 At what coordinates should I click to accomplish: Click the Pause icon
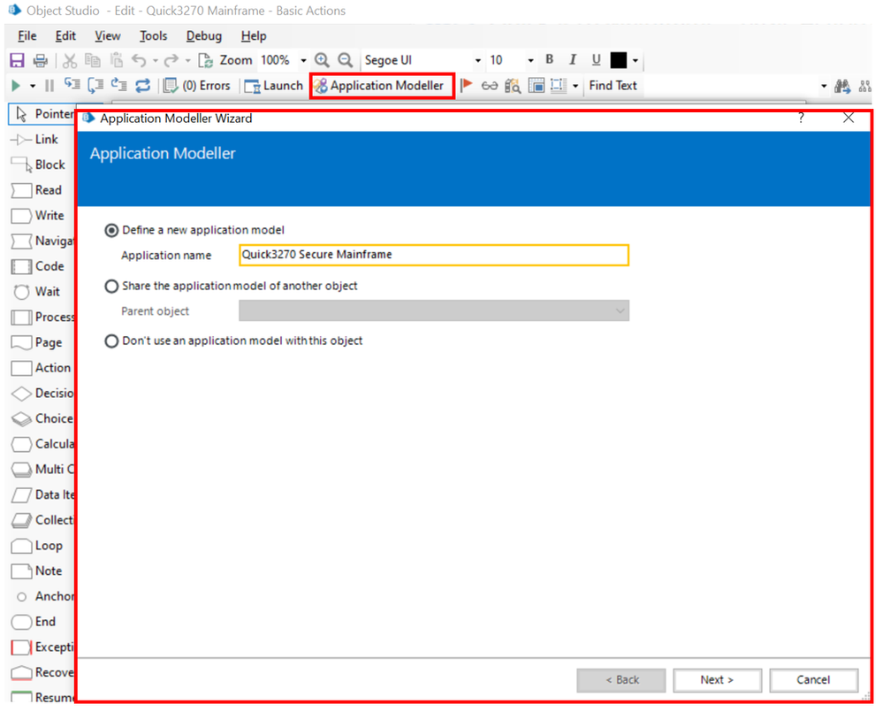click(x=49, y=86)
